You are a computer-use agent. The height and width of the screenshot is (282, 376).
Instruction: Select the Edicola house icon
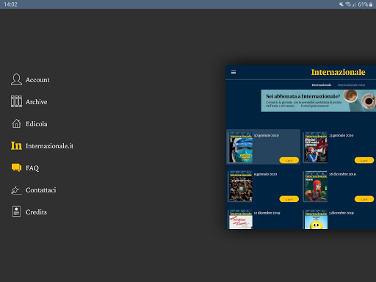[16, 123]
